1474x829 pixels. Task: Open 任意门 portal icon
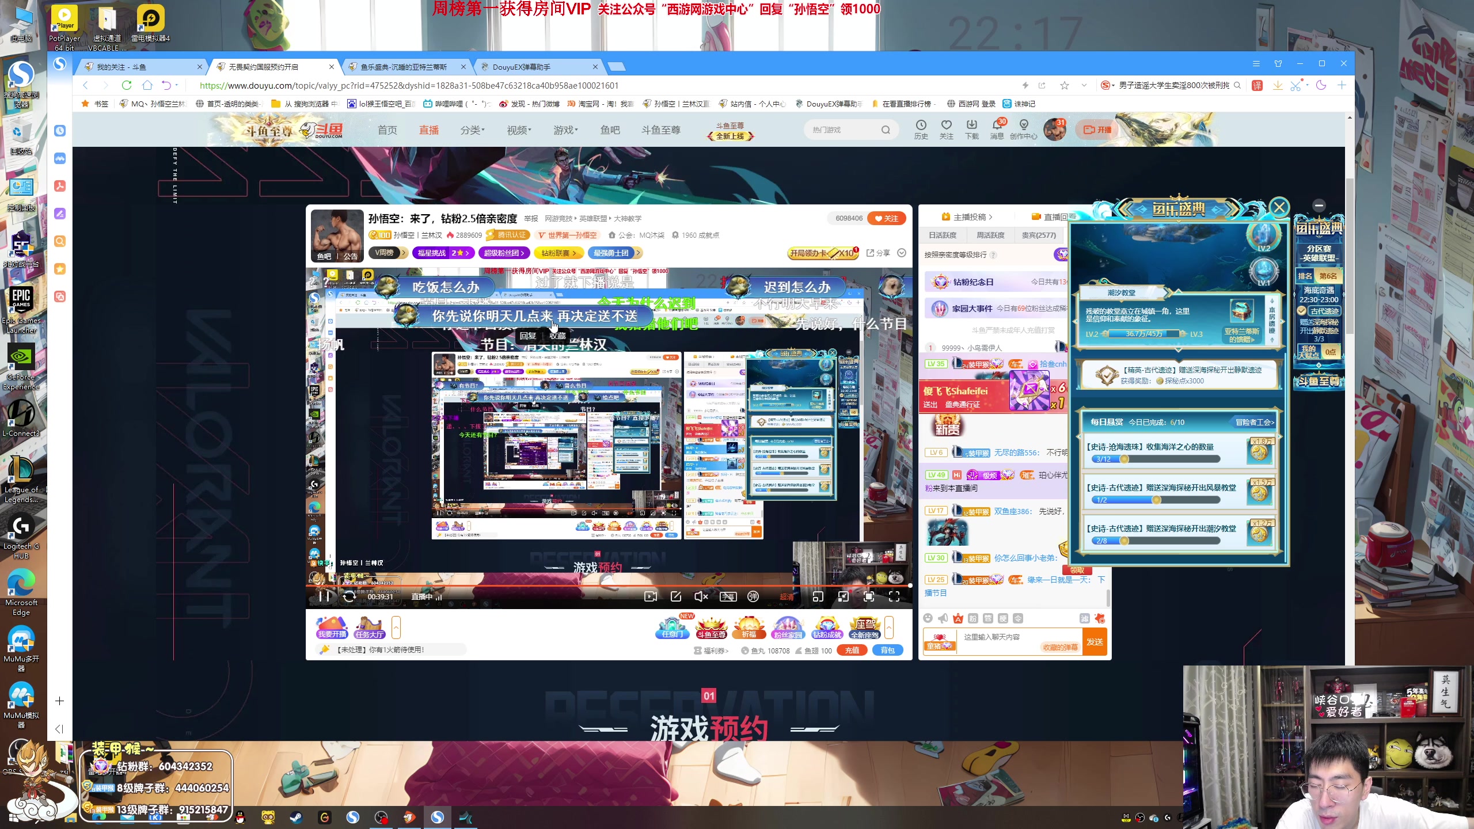[672, 628]
